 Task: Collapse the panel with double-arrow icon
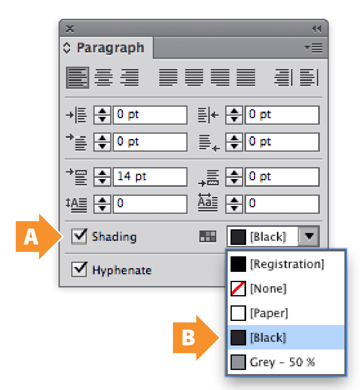click(316, 29)
